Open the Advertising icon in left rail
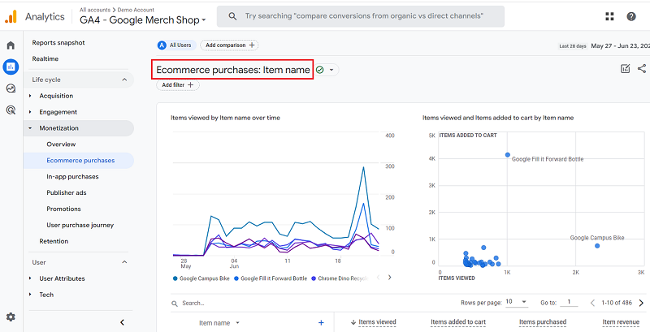Viewport: 650px width, 332px height. point(11,110)
